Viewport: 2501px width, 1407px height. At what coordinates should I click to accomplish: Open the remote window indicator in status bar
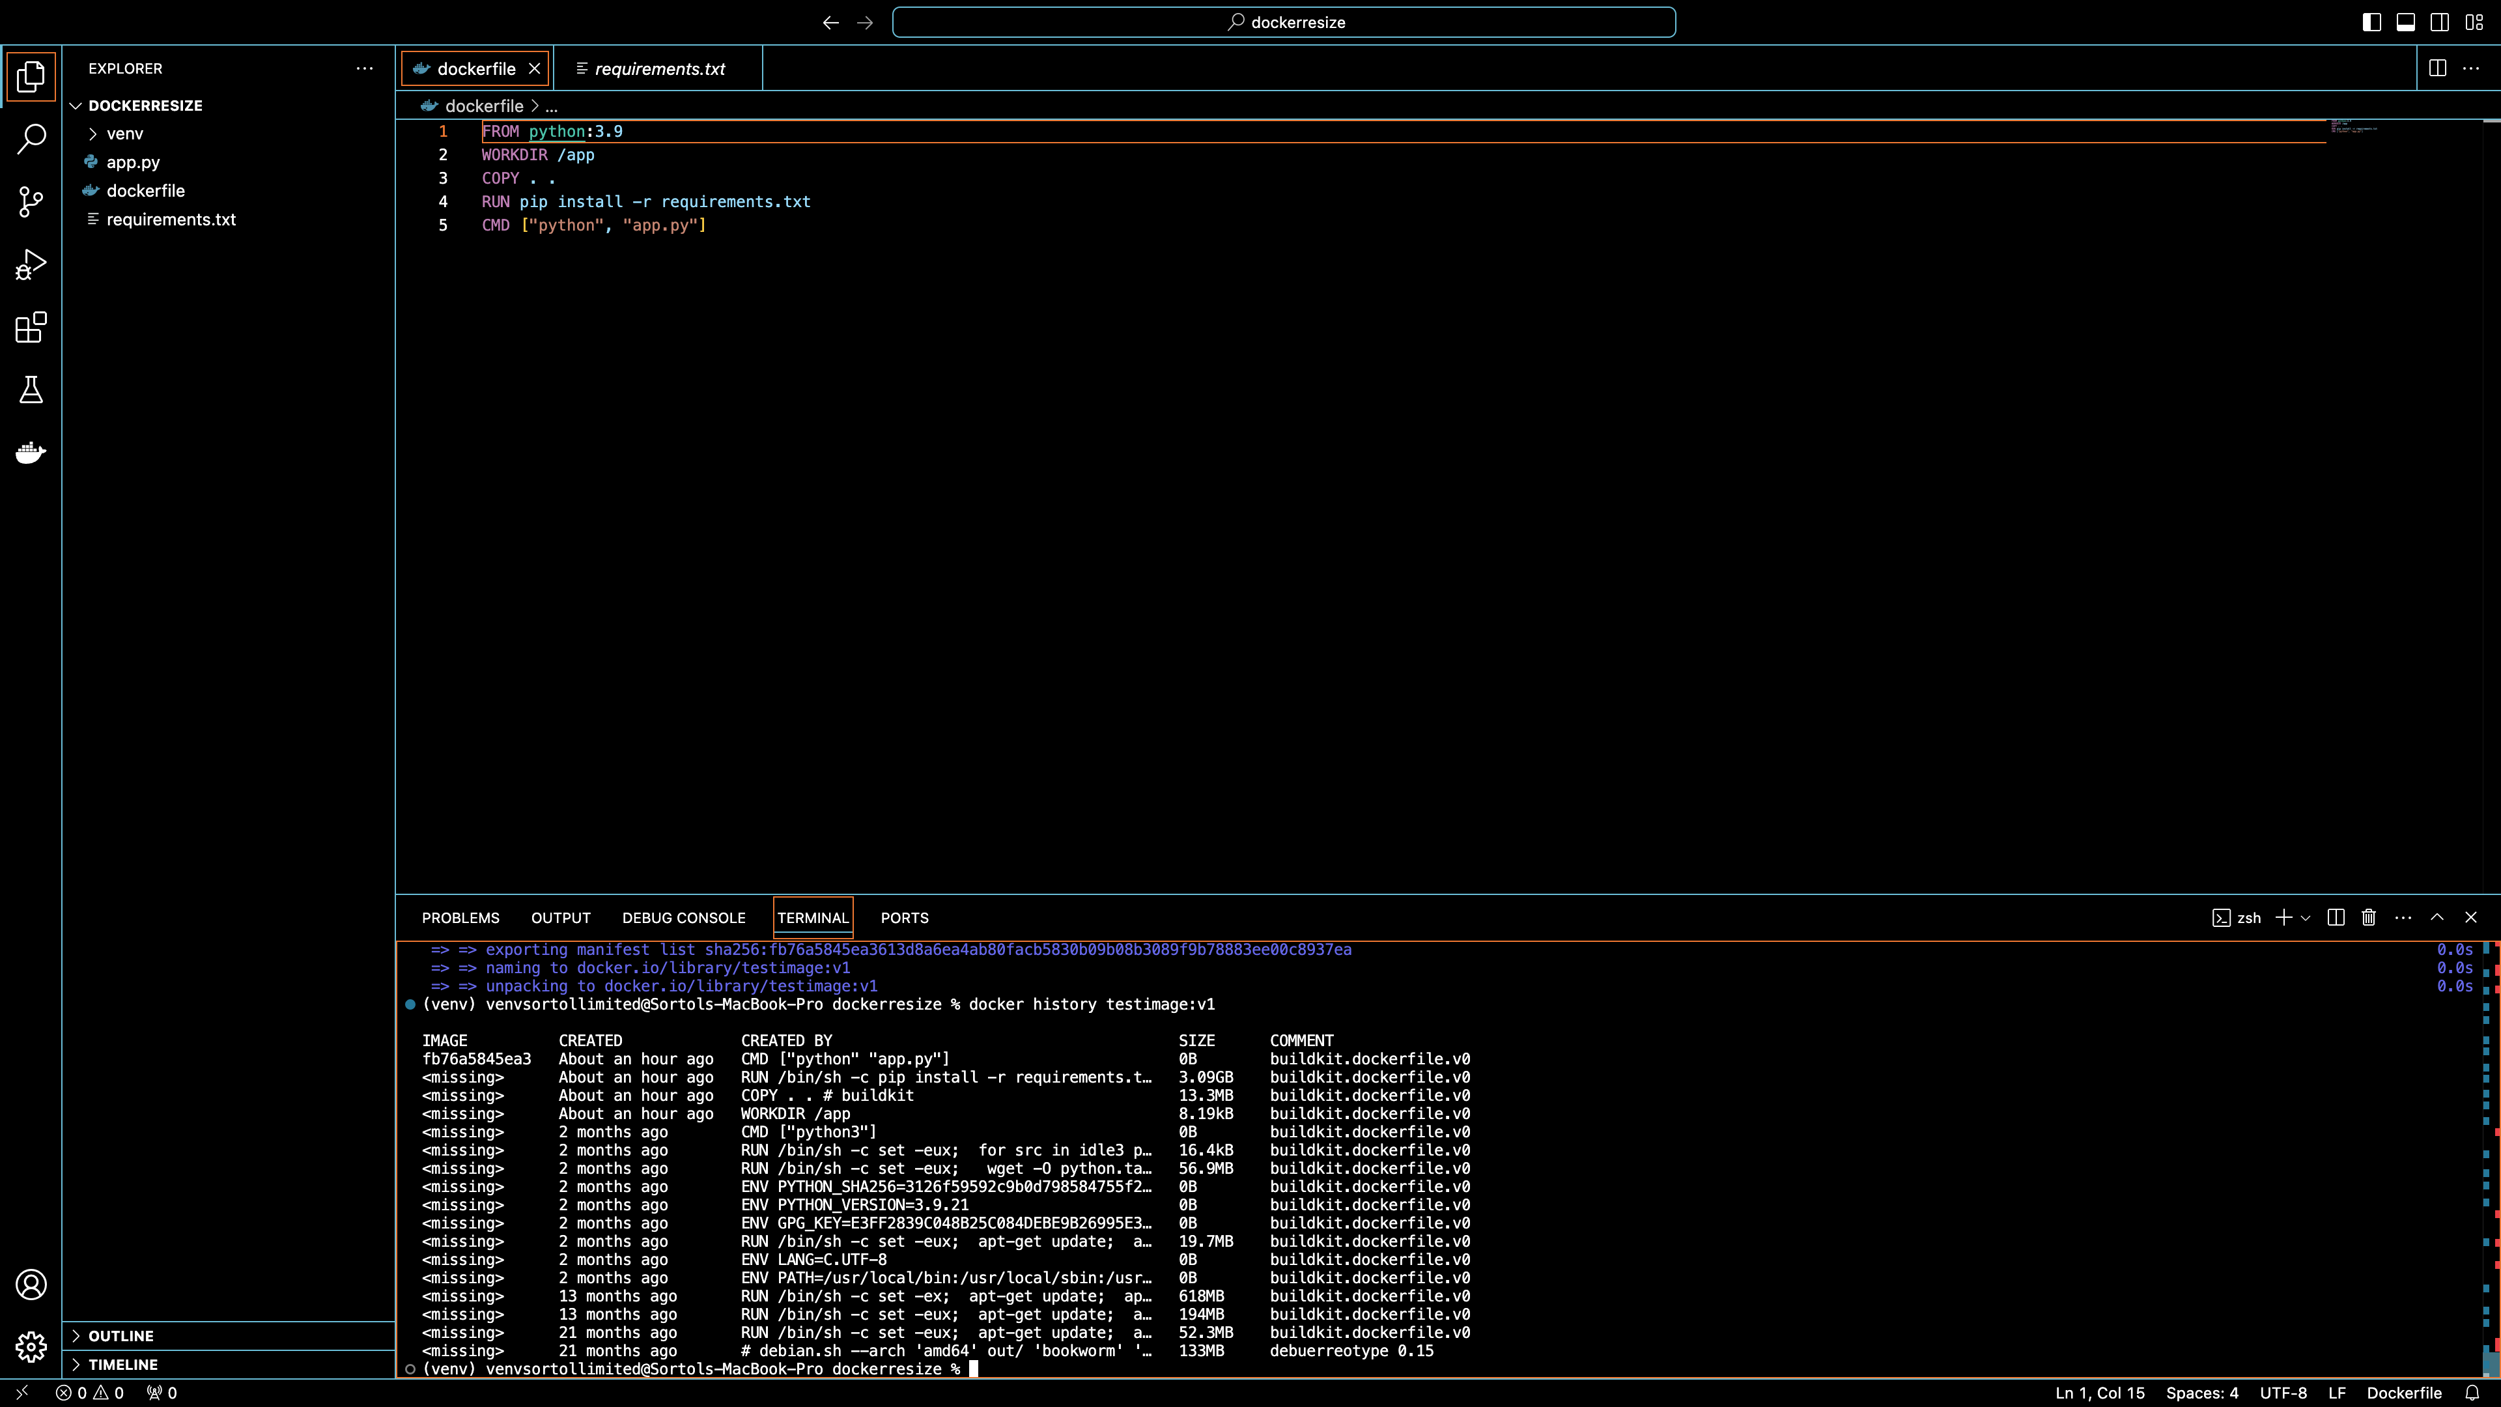tap(21, 1393)
